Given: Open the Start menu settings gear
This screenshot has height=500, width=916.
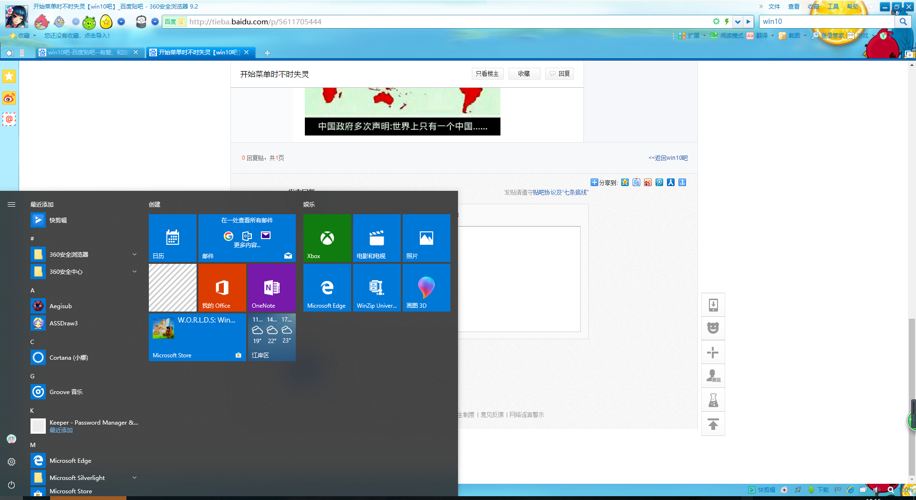Looking at the screenshot, I should coord(11,462).
